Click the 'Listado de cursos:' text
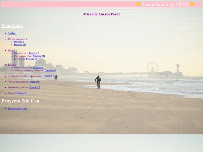The width and height of the screenshot is (203, 152). (x=23, y=67)
